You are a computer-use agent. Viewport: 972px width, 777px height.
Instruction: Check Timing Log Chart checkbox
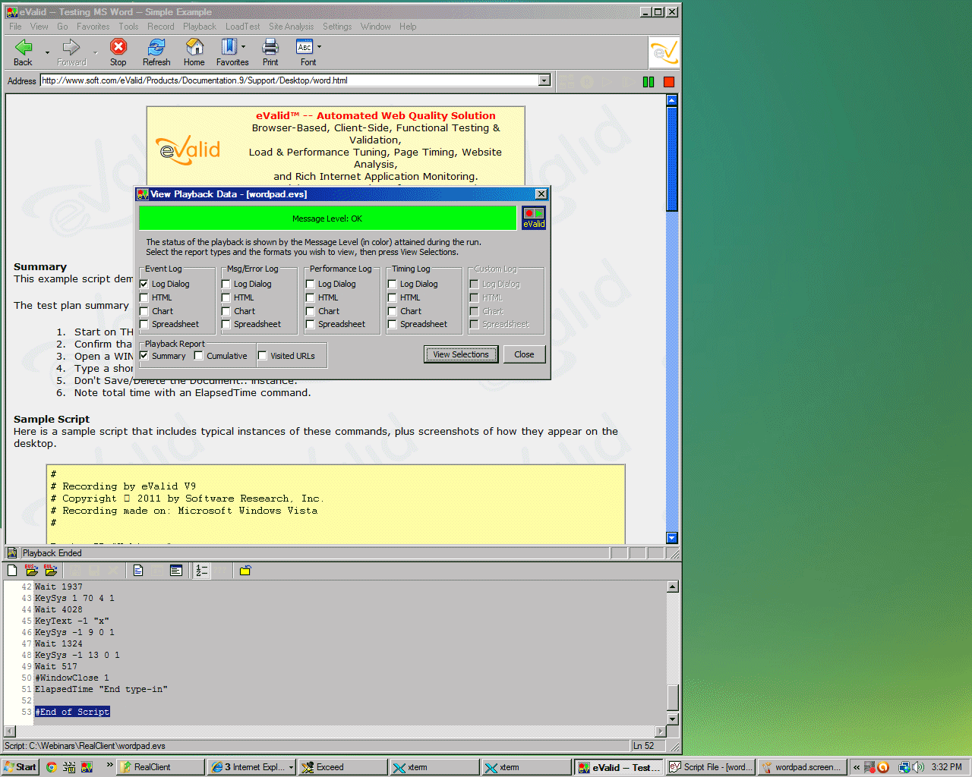(393, 311)
